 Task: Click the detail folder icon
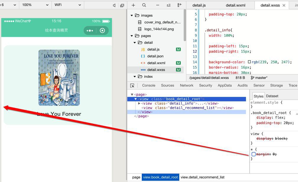coord(140,43)
